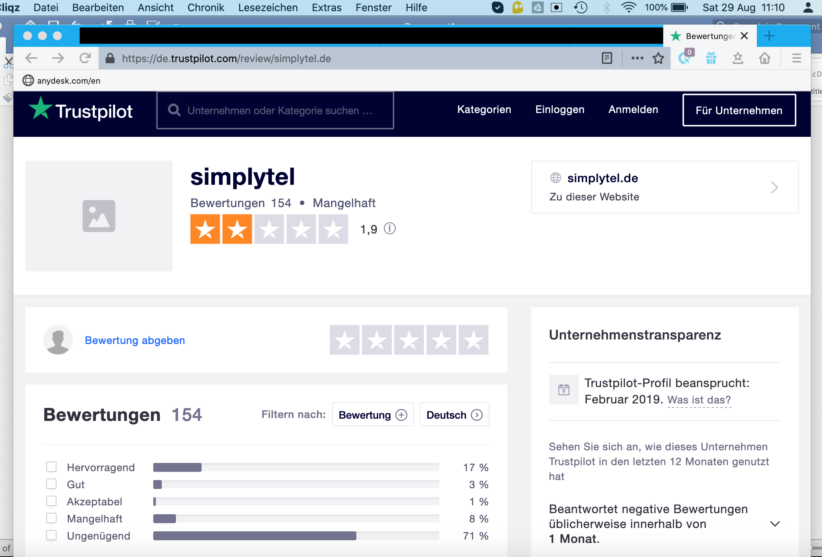Bookmark this page with the star icon
822x557 pixels.
click(x=658, y=58)
